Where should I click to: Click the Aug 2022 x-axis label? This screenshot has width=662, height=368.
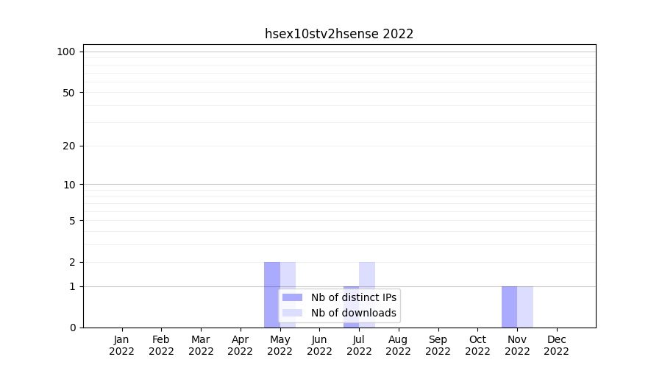tap(399, 345)
